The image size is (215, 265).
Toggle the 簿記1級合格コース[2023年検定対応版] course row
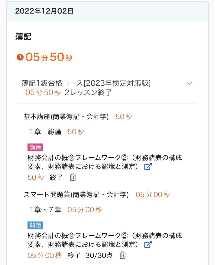[x=86, y=83]
